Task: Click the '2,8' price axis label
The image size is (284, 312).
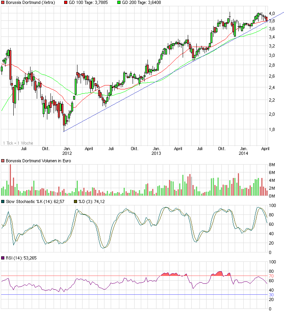Action: point(272,65)
